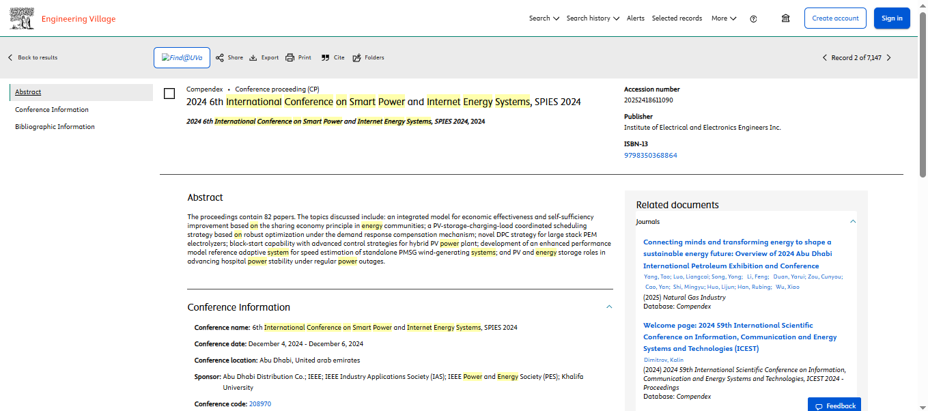
Task: Open Alerts from the top menu
Action: (635, 18)
